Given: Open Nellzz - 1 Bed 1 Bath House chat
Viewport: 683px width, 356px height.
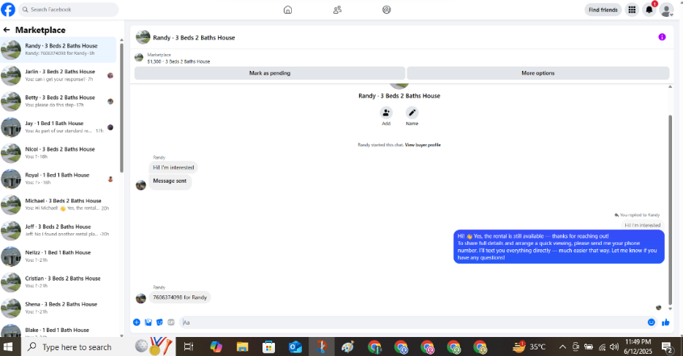Looking at the screenshot, I should [59, 257].
